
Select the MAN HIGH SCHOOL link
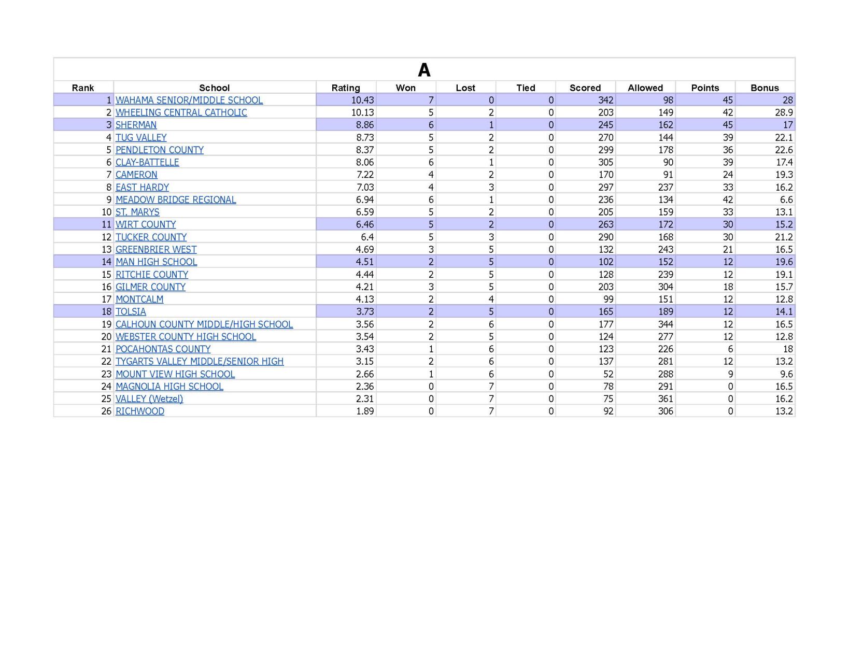click(x=157, y=262)
